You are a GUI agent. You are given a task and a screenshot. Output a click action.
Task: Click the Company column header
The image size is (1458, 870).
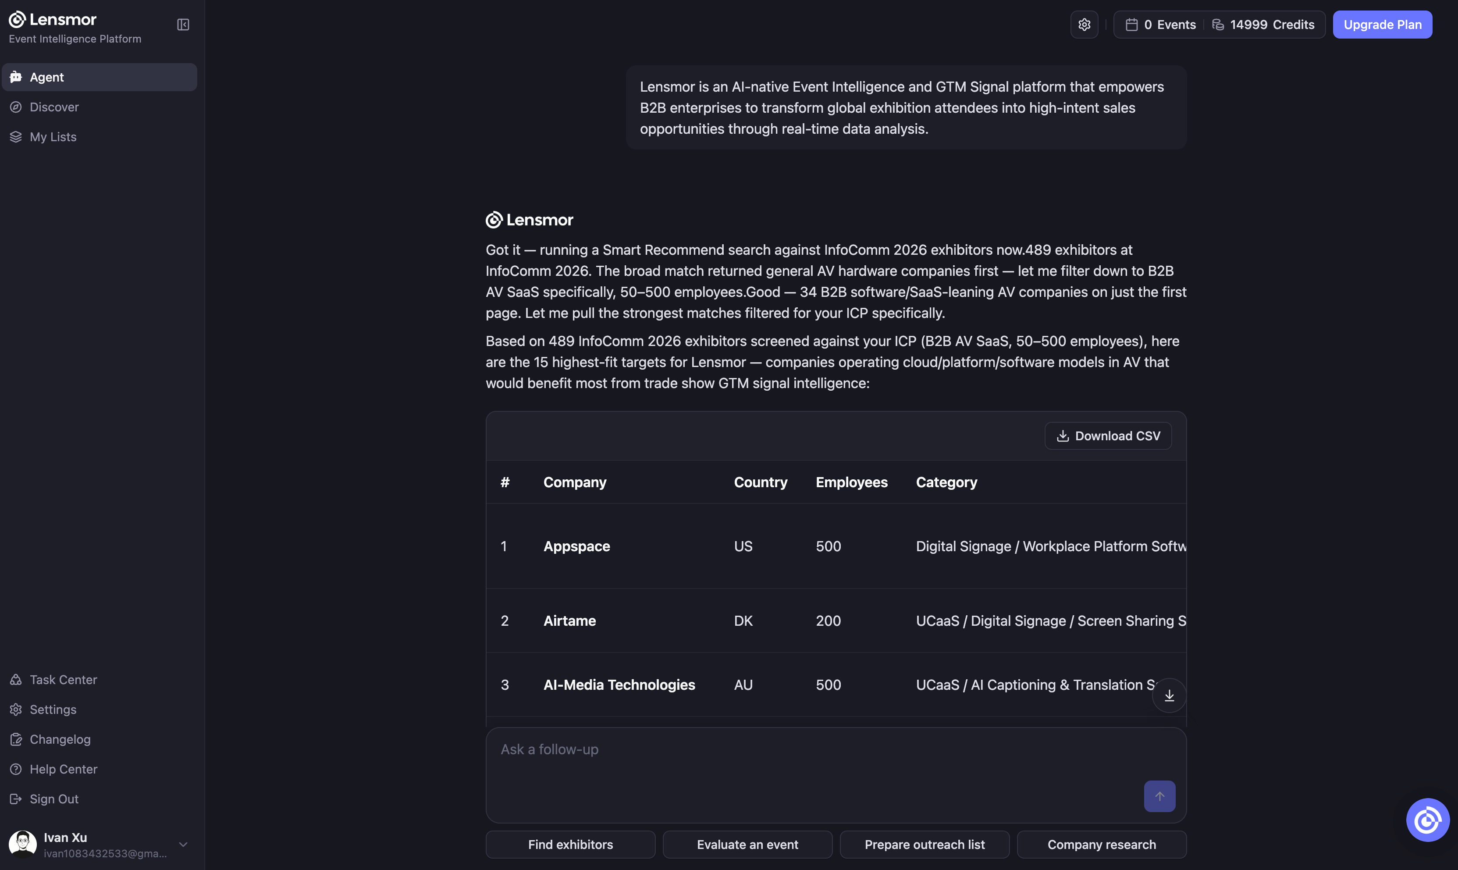click(575, 482)
